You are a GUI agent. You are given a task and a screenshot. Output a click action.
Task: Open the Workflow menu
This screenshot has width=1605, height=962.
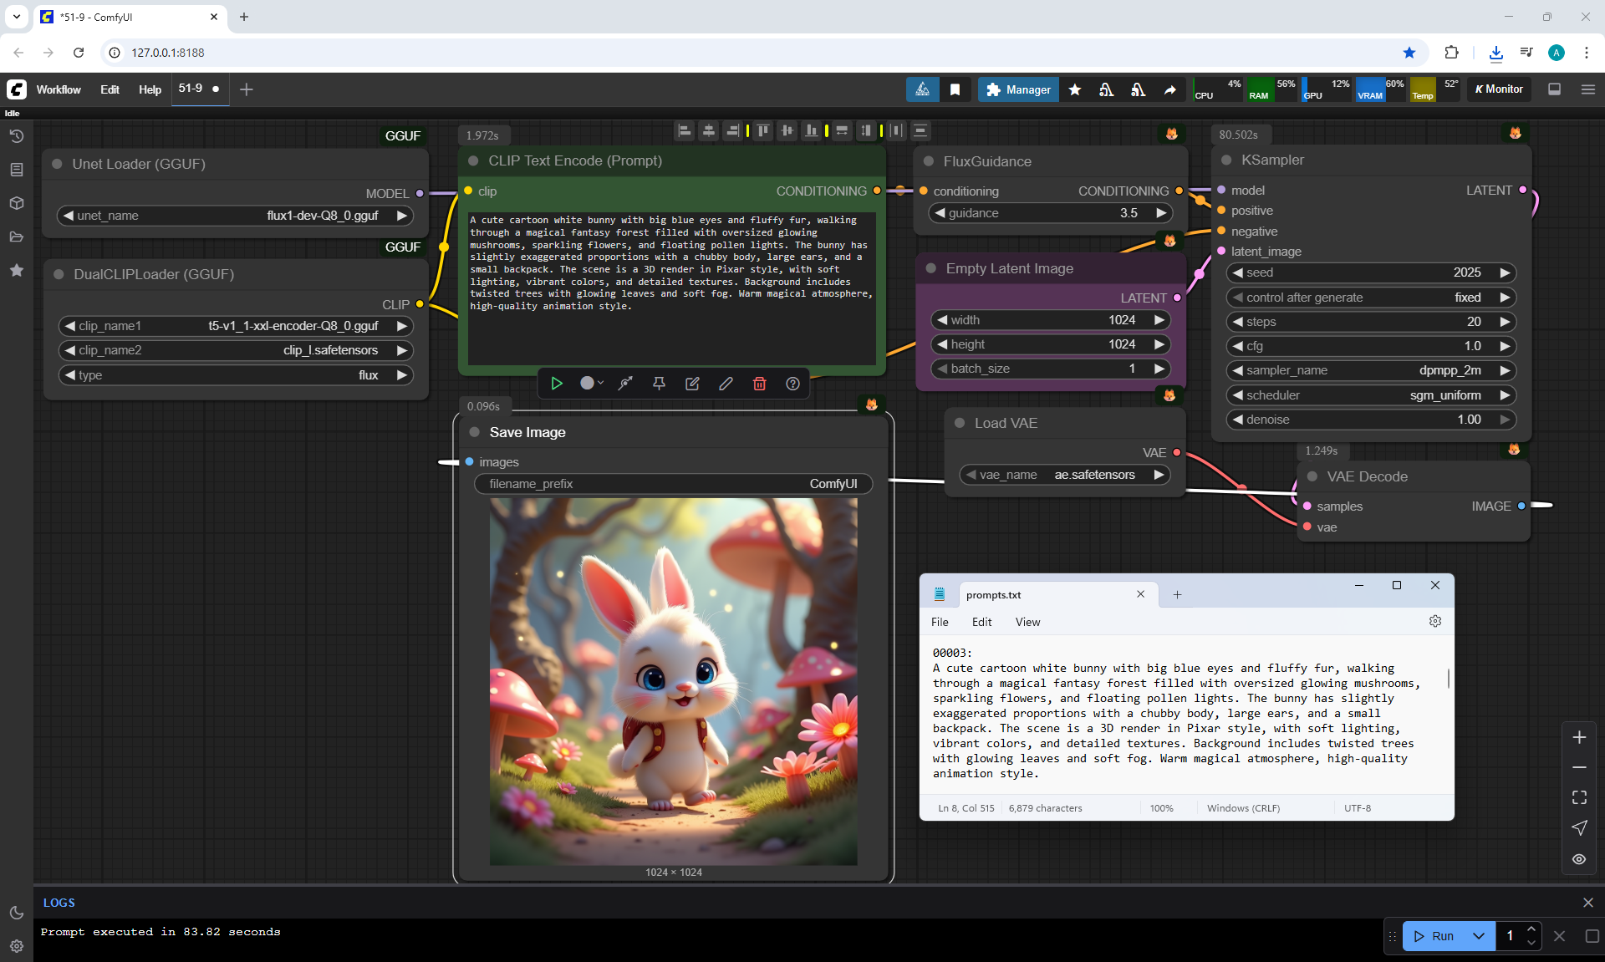[x=59, y=89]
